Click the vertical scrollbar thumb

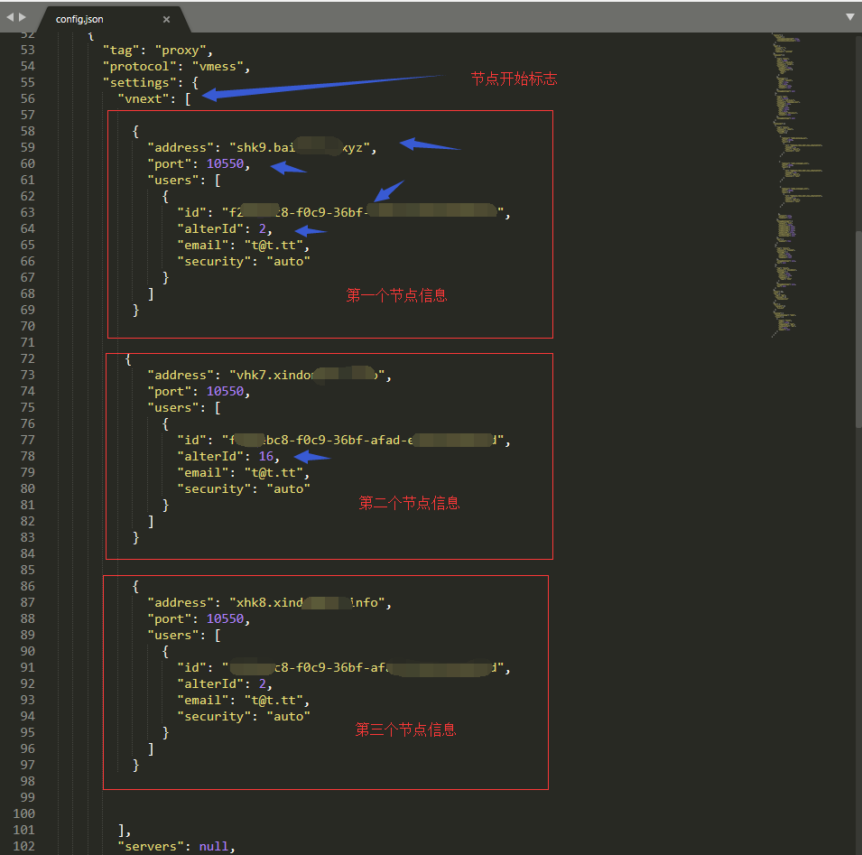(858, 329)
